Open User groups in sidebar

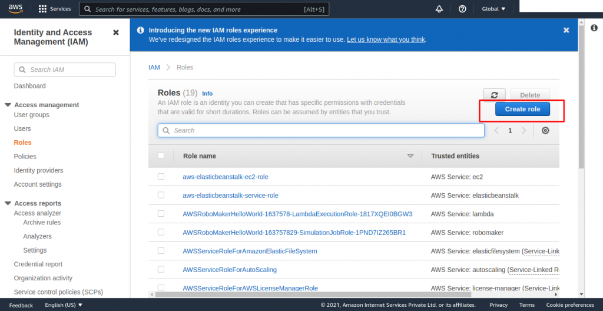[32, 115]
